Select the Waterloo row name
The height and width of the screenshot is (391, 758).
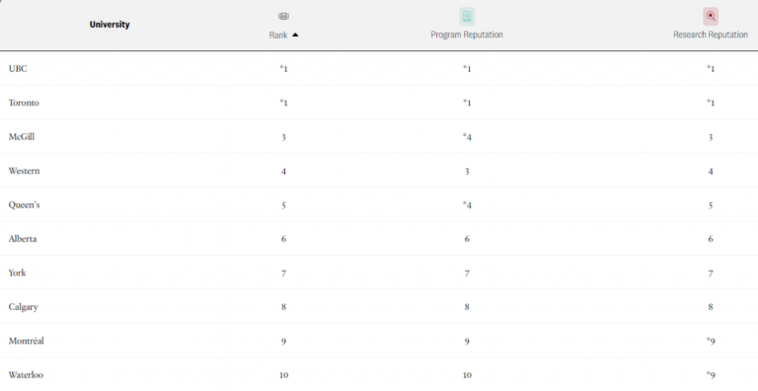(26, 375)
